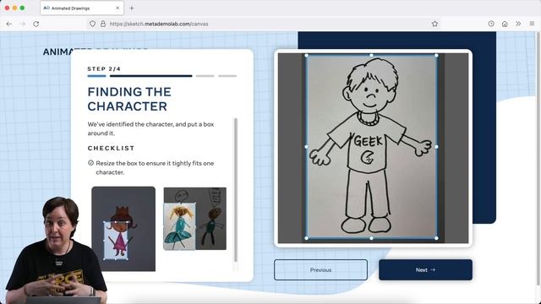Click the fourth step progress segment
Image resolution: width=541 pixels, height=304 pixels.
pos(227,76)
